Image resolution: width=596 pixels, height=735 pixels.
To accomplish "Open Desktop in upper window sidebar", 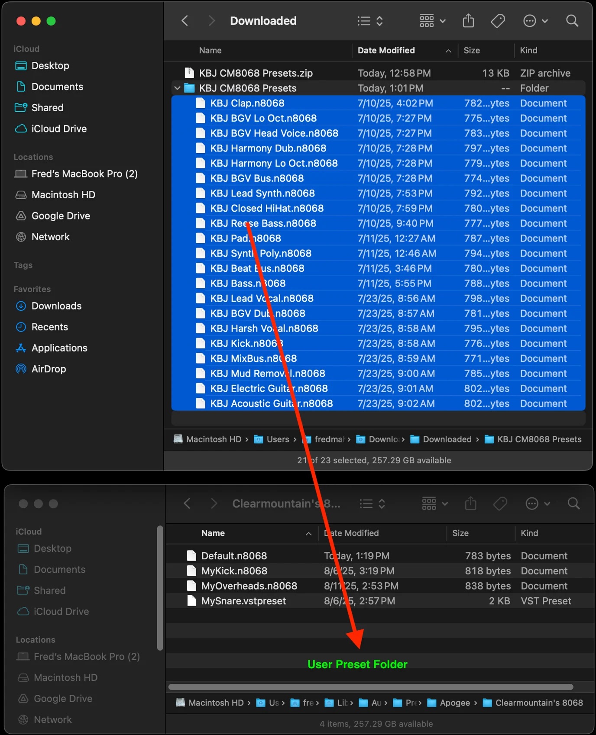I will (42, 66).
